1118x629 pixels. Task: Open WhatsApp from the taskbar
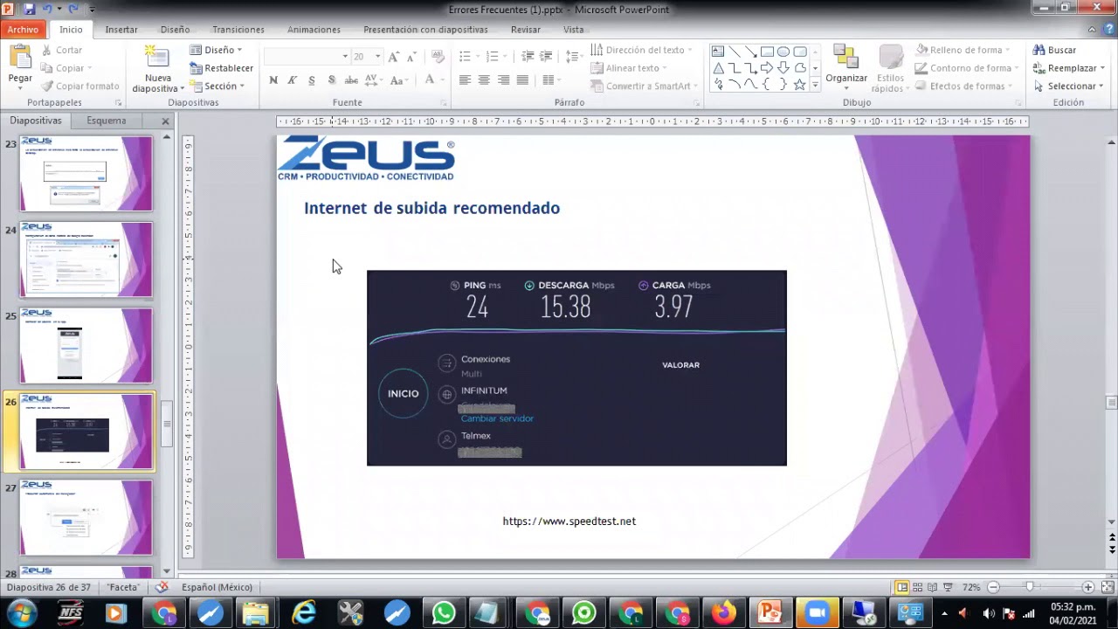(x=444, y=613)
